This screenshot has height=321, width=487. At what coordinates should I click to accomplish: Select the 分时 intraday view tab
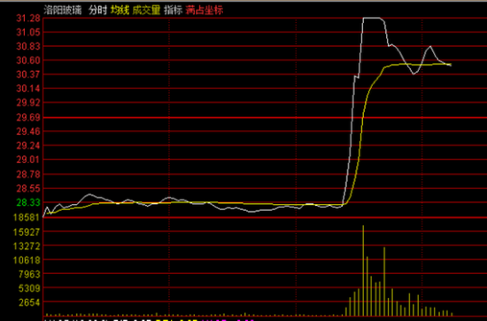[97, 11]
